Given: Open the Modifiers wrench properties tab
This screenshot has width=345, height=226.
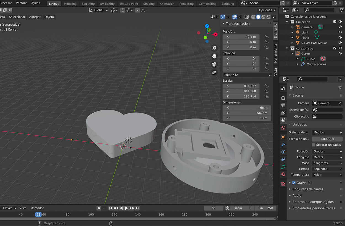Looking at the screenshot, I should click(x=283, y=145).
